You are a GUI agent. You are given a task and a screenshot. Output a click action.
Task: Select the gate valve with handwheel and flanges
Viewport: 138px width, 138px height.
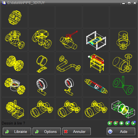(x=42, y=40)
